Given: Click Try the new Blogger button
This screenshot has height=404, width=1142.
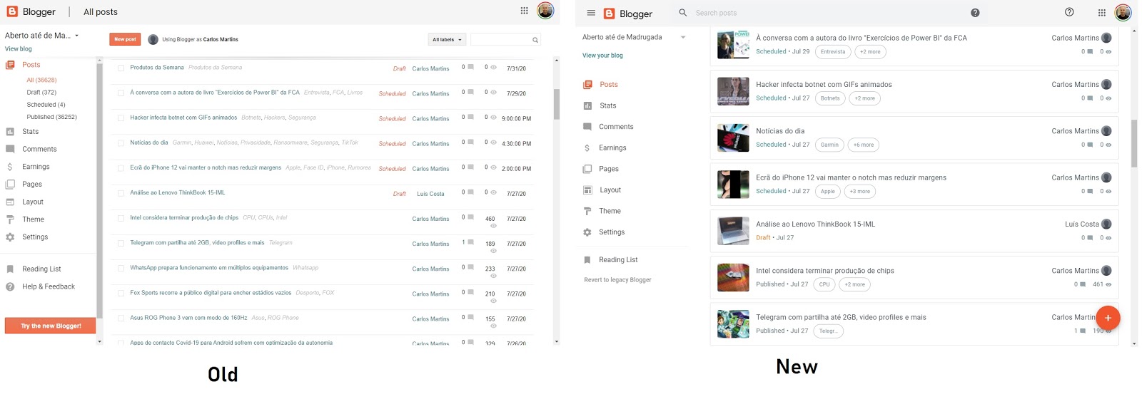Looking at the screenshot, I should coord(51,326).
